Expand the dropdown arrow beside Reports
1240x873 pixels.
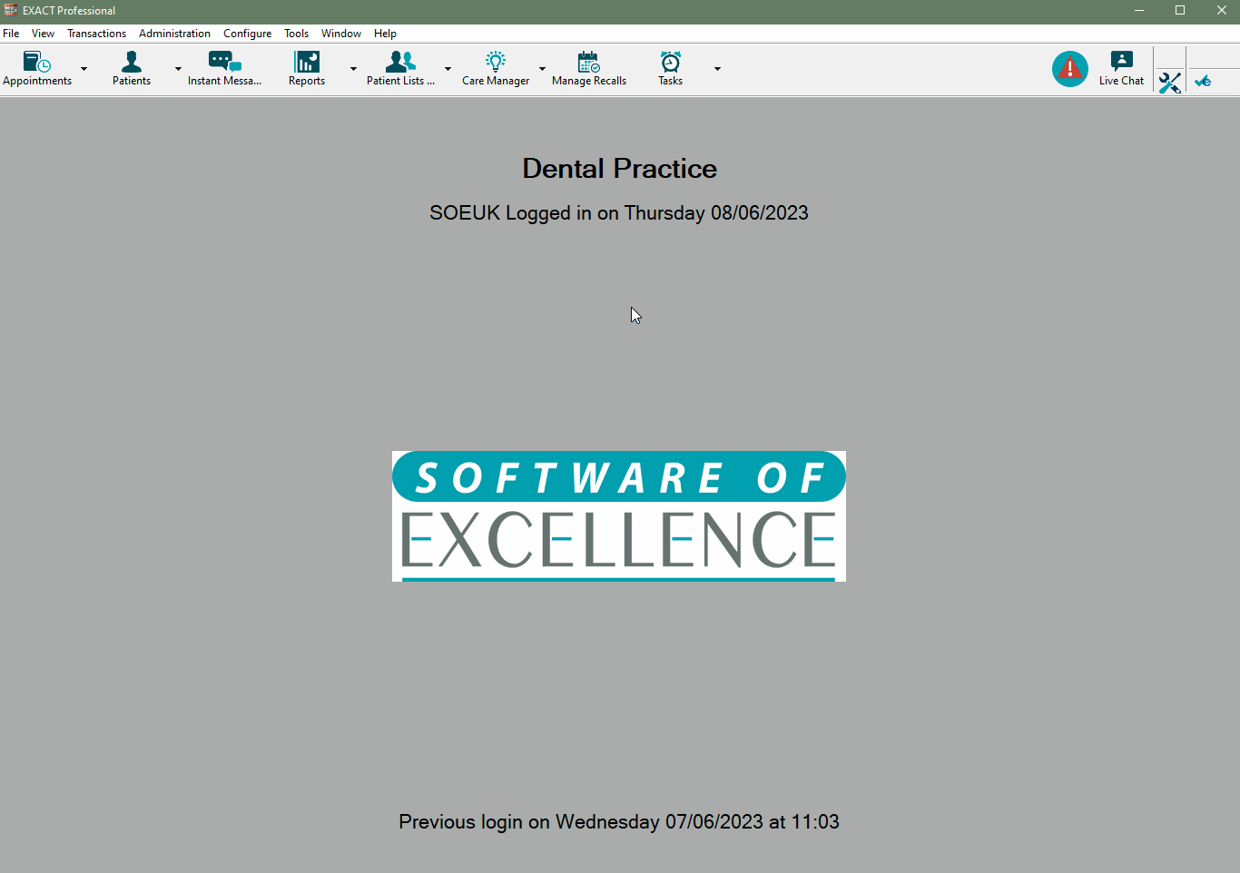click(x=353, y=69)
